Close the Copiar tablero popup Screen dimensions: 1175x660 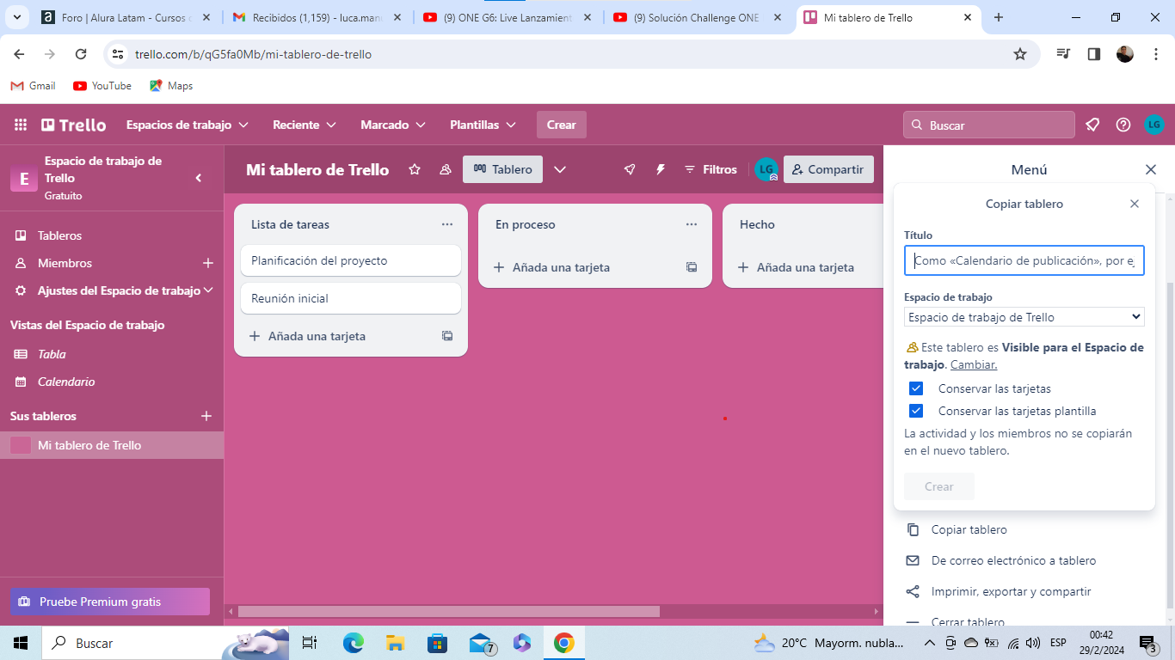point(1135,204)
